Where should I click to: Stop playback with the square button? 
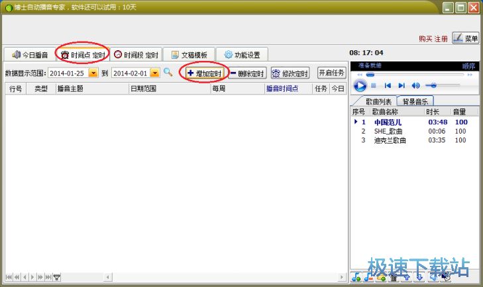tap(374, 85)
